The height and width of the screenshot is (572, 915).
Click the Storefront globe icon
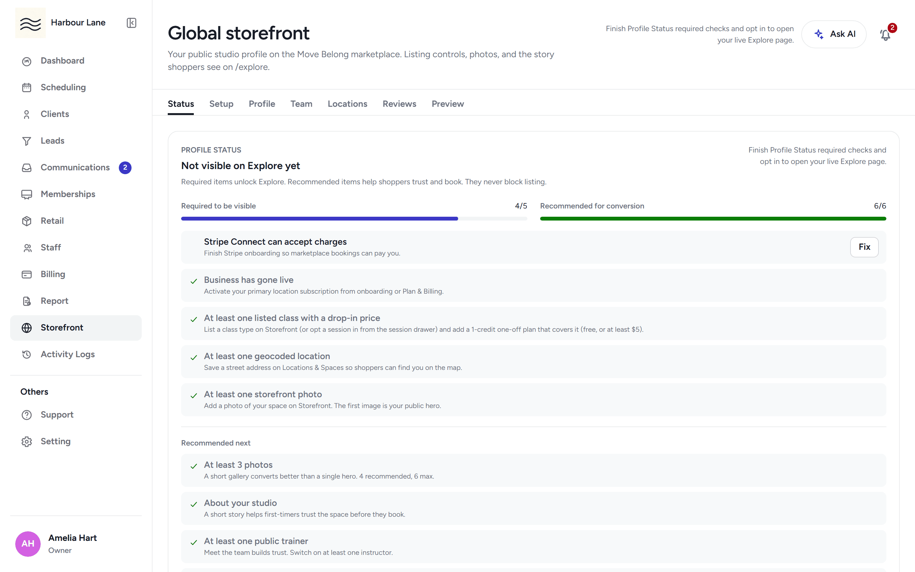point(26,328)
